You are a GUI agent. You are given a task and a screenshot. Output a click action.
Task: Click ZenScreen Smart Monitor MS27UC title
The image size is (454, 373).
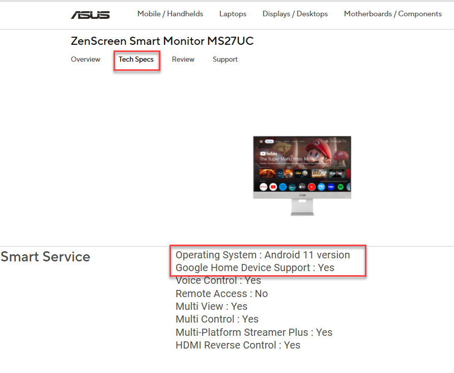tap(162, 41)
